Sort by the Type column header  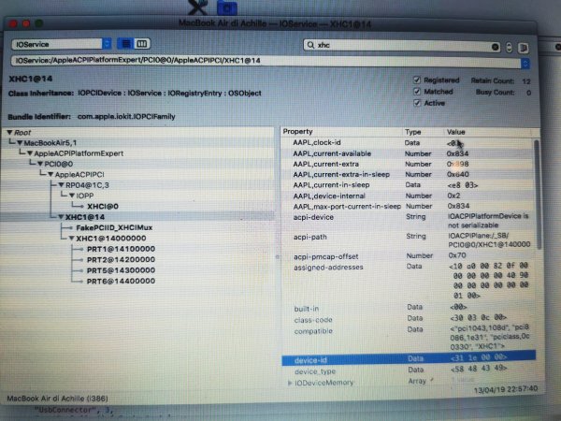click(x=424, y=132)
